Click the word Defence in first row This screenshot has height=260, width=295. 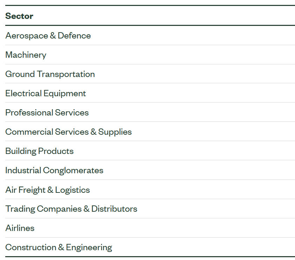(74, 36)
